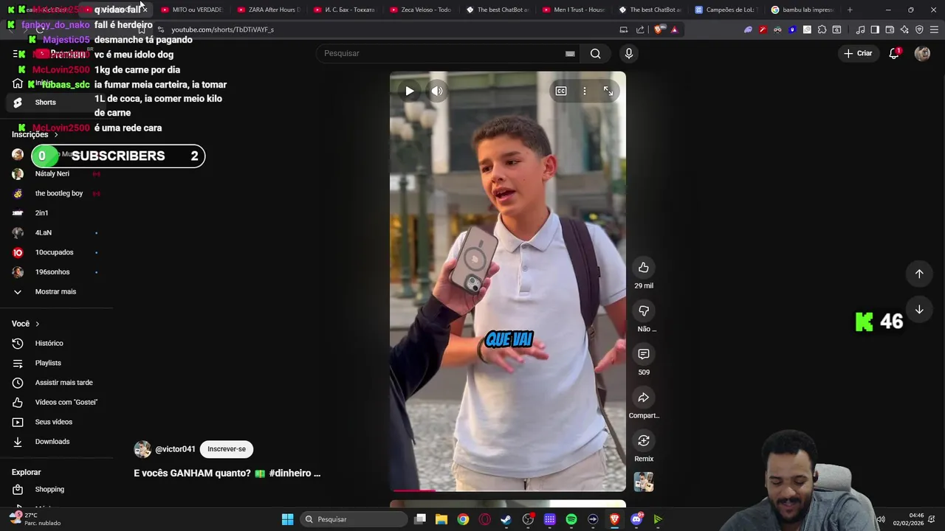Toggle closed captions on the Short

[561, 91]
